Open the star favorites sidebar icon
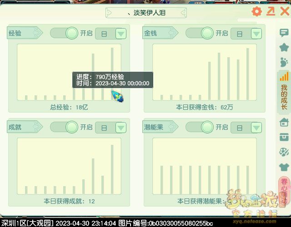This screenshot has height=227, width=291. (x=284, y=47)
